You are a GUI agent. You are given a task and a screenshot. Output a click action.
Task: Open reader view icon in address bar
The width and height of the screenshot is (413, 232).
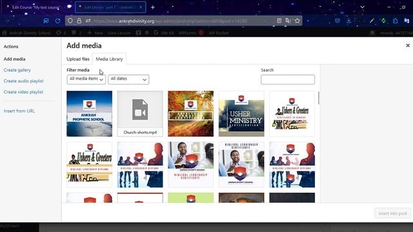[279, 21]
